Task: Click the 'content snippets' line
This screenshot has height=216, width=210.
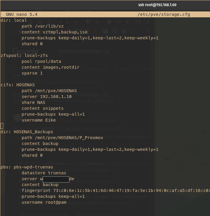Action: click(42, 108)
